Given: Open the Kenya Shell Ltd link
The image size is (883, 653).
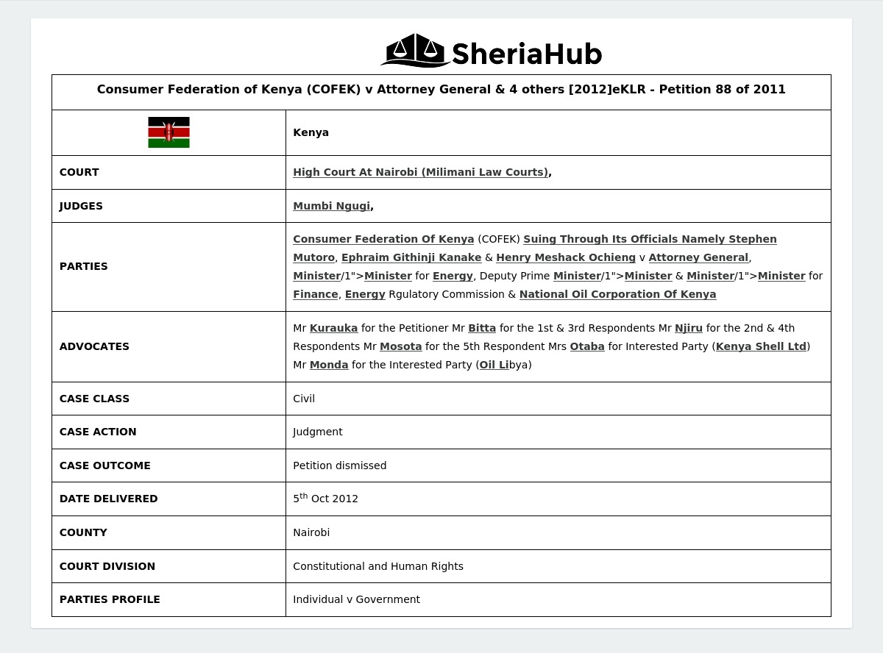Looking at the screenshot, I should [761, 346].
